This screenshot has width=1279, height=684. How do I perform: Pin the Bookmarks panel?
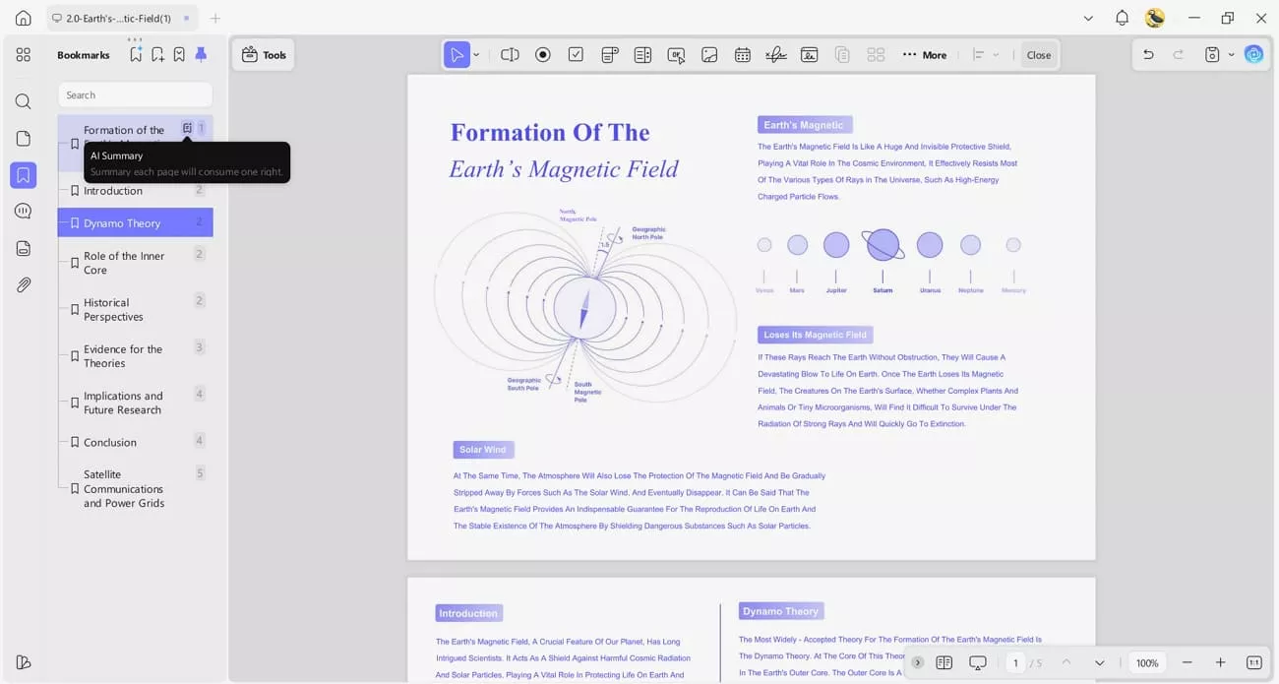[x=201, y=54]
